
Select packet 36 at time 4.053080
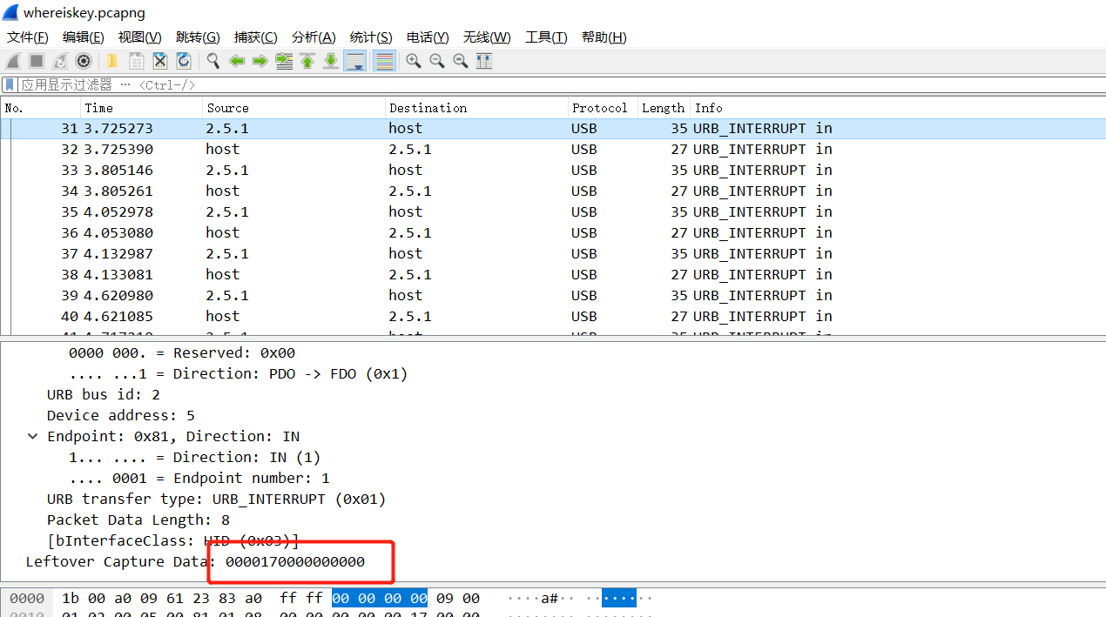[553, 232]
